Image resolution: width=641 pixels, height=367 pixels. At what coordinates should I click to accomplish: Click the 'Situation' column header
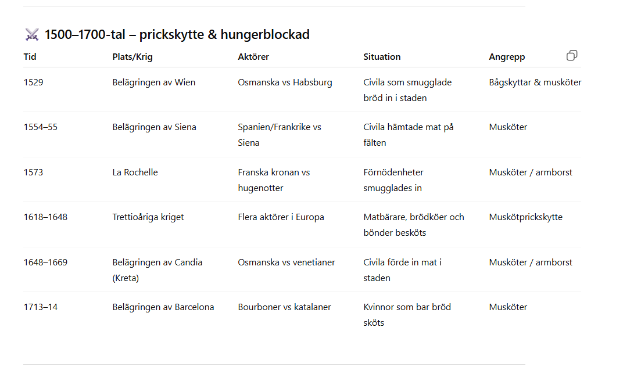[382, 57]
